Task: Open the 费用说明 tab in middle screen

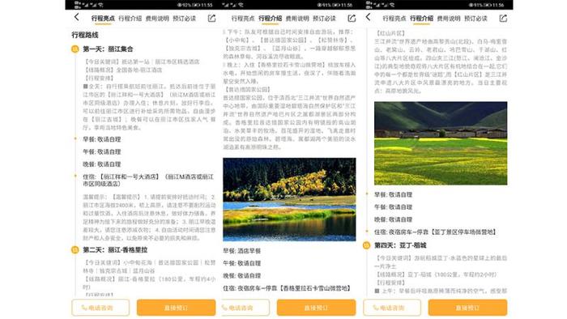Action: pyautogui.click(x=297, y=19)
